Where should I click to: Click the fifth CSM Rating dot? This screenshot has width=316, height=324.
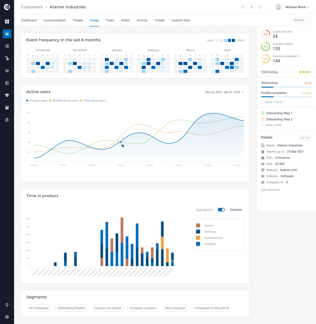pyautogui.click(x=311, y=72)
